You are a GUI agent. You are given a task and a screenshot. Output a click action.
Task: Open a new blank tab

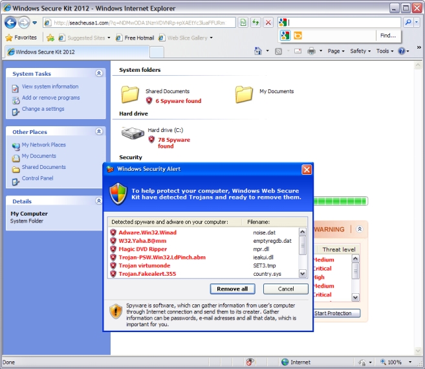tap(157, 52)
